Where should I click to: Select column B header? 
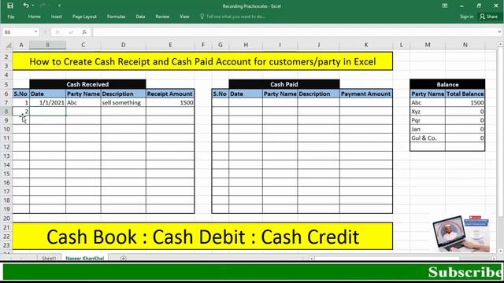(x=47, y=46)
